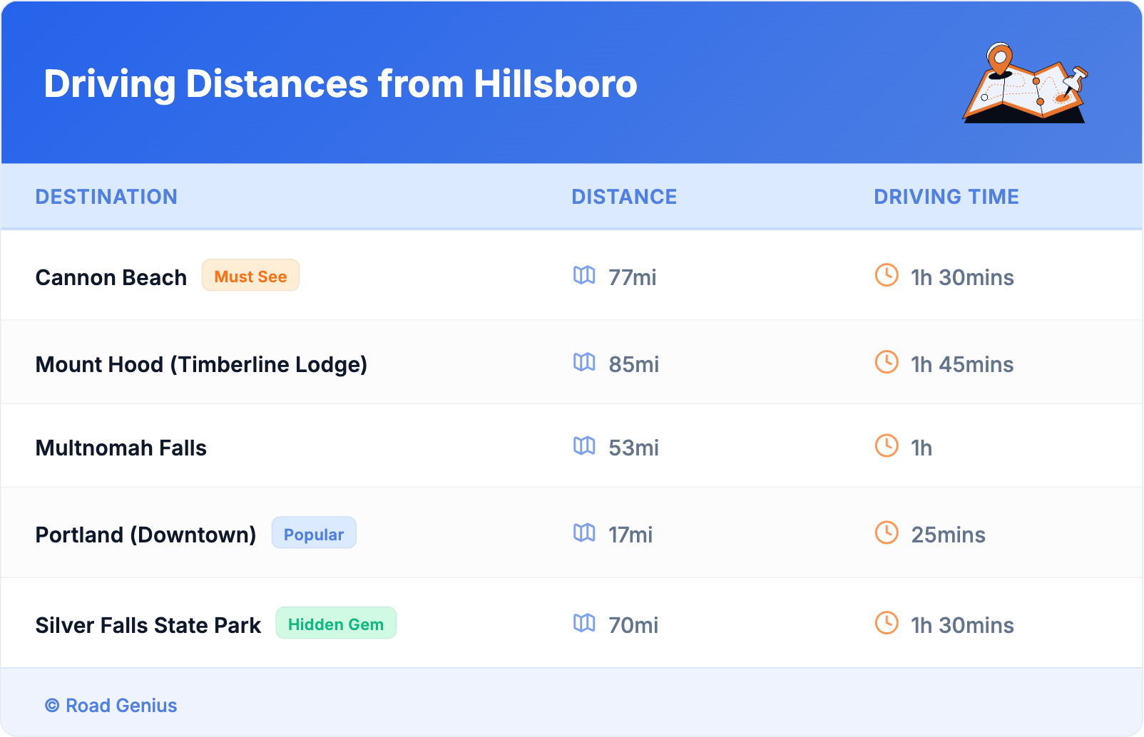Select the Multnomah Falls destination name

(121, 448)
